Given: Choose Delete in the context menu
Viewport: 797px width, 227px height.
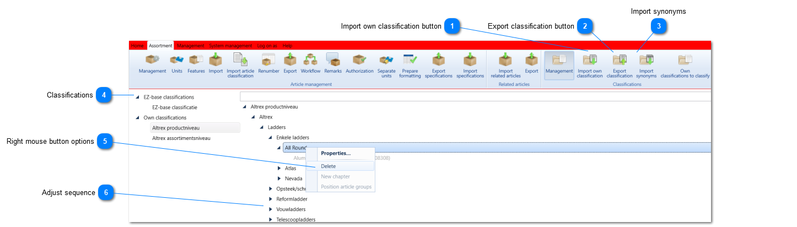Looking at the screenshot, I should click(340, 166).
